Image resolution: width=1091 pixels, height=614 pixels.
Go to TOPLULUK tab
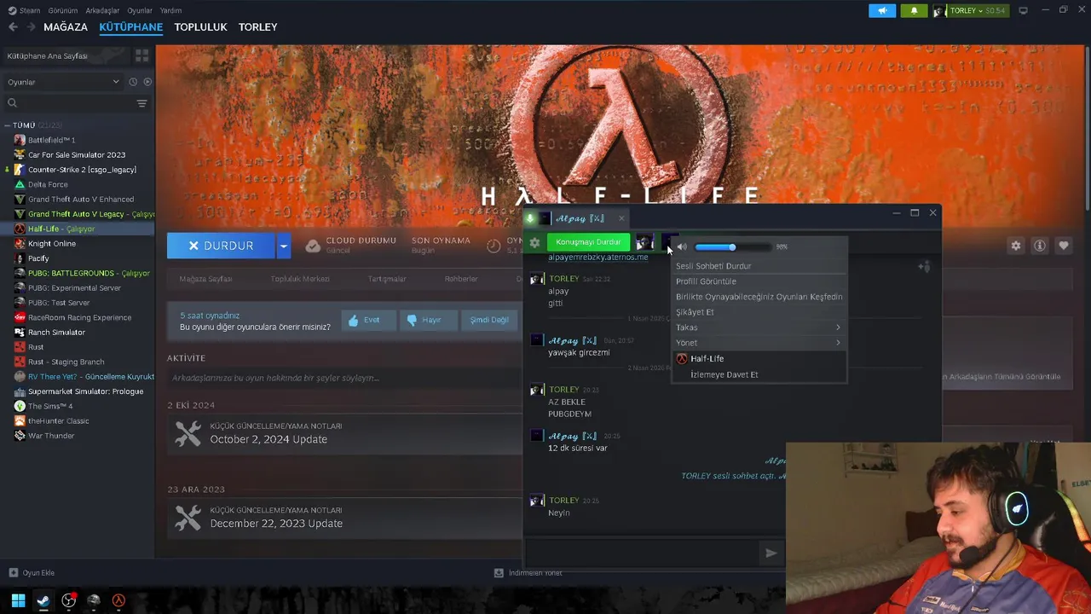[x=200, y=26]
